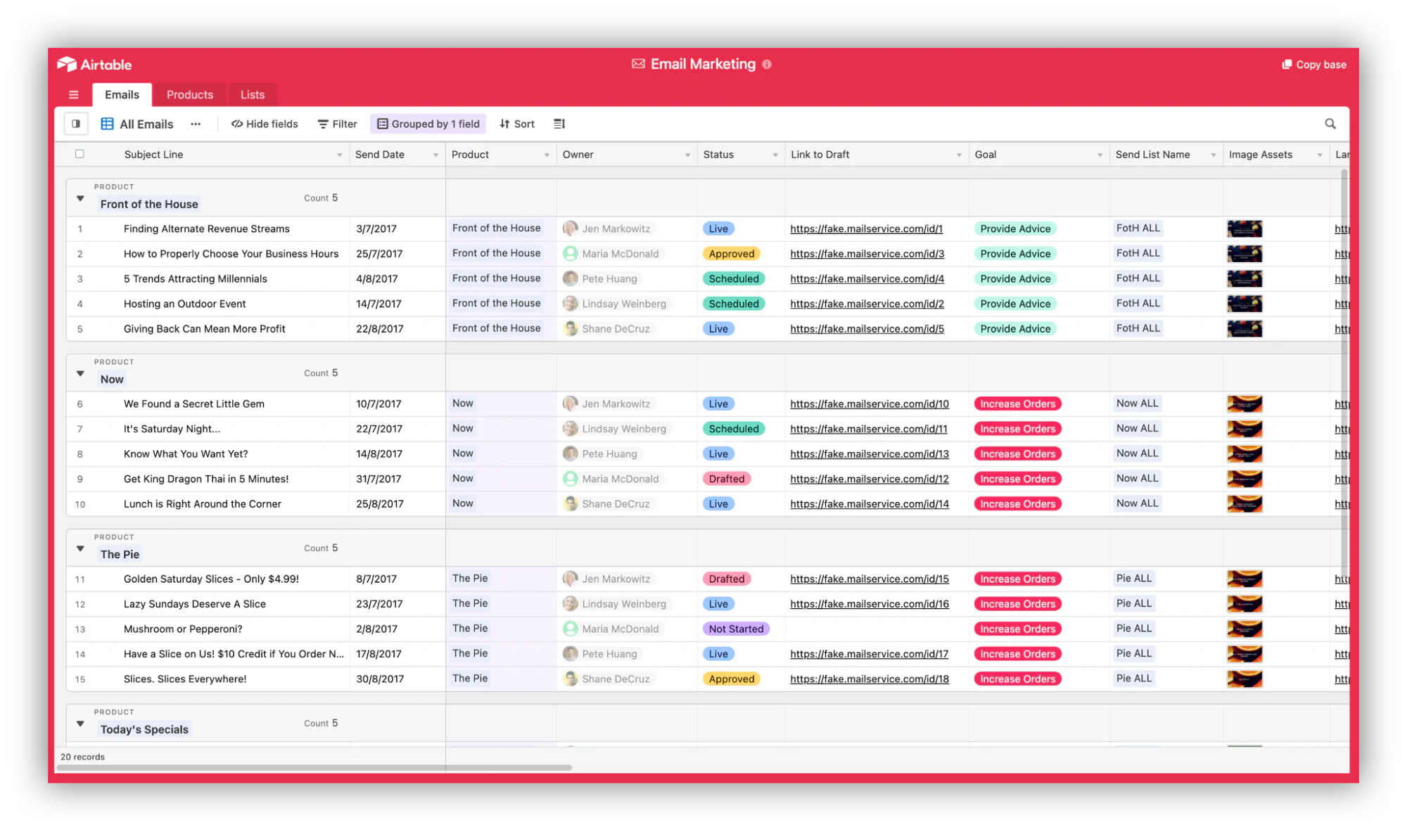This screenshot has height=831, width=1407.
Task: Collapse the Front of the House group
Action: 80,199
